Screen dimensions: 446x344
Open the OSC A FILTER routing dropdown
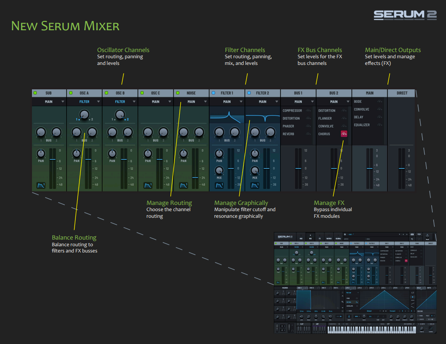coord(84,102)
